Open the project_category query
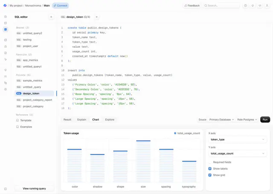 pyautogui.click(x=34, y=106)
